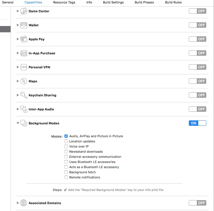Enable the Maps capability switch
The width and height of the screenshot is (214, 211).
197,81
